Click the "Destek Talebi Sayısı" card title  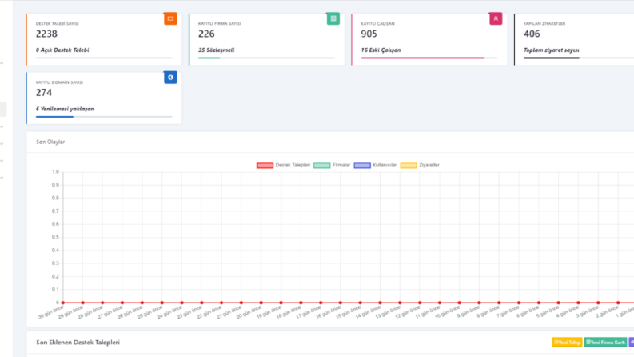click(x=58, y=23)
